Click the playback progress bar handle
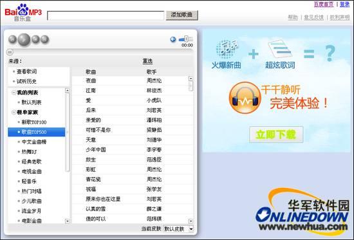This screenshot has height=240, width=354. pos(10,52)
